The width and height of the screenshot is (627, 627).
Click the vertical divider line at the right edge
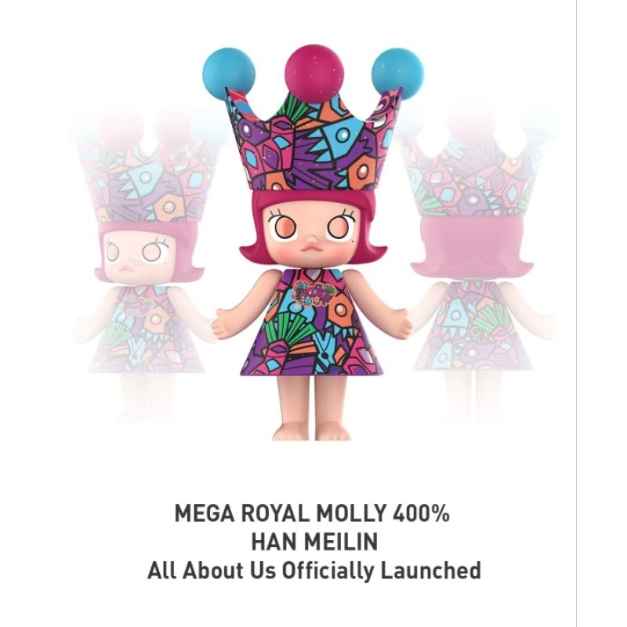click(x=576, y=313)
